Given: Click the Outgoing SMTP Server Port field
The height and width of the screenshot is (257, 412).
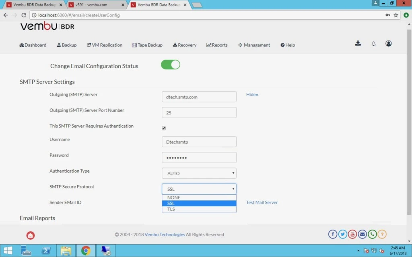Looking at the screenshot, I should [x=199, y=112].
